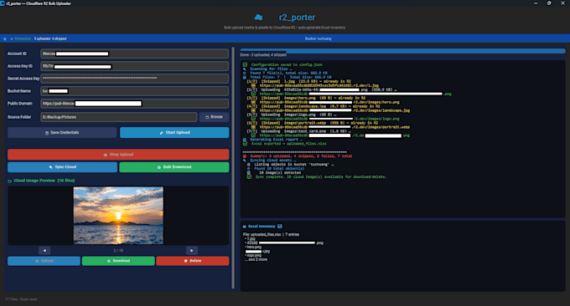This screenshot has height=306, width=570.
Task: Click 'Listing objects in bucket' log line
Action: pyautogui.click(x=293, y=165)
